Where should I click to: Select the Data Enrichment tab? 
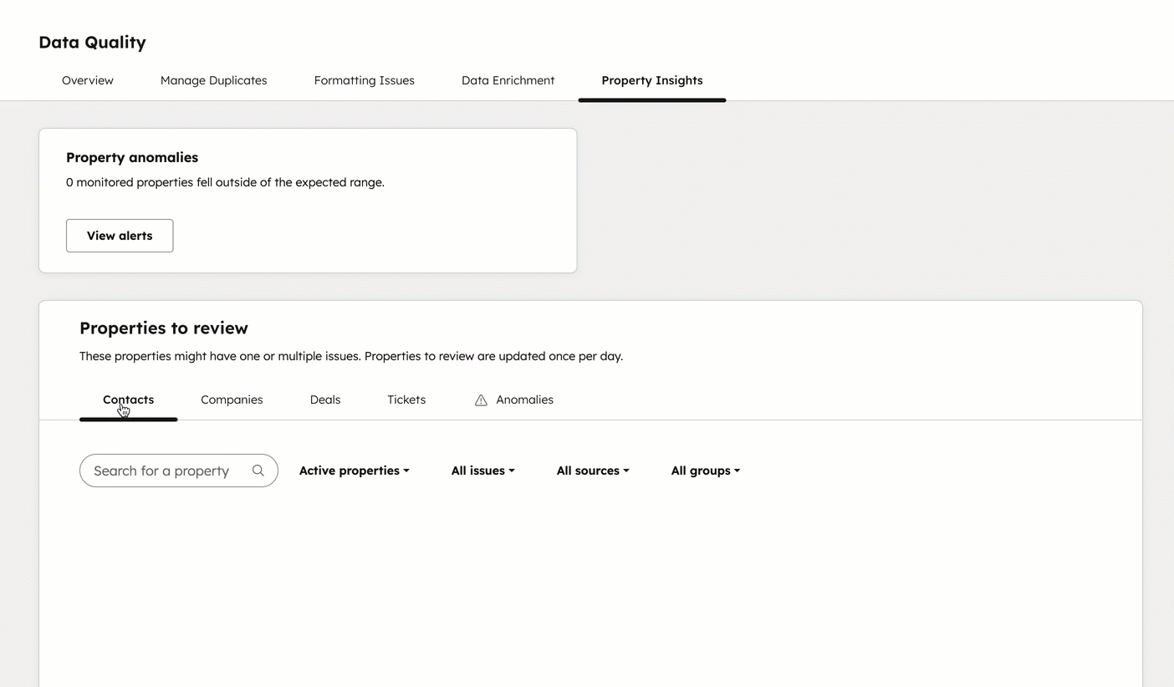click(x=508, y=80)
